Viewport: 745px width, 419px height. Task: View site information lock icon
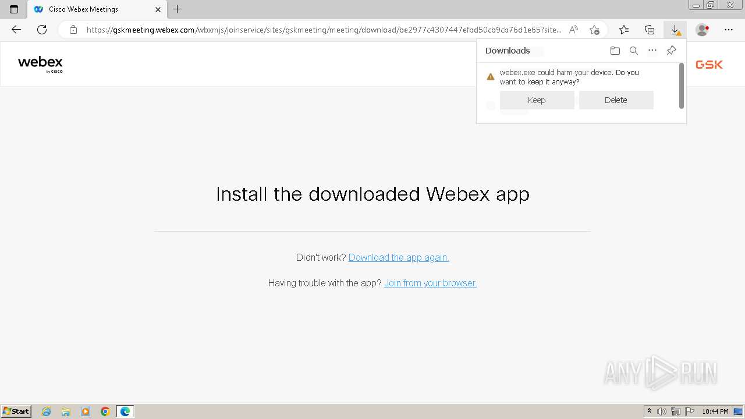[73, 30]
